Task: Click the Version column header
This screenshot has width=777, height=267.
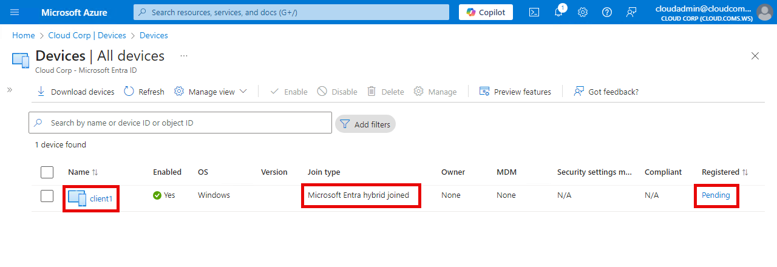Action: [x=274, y=172]
